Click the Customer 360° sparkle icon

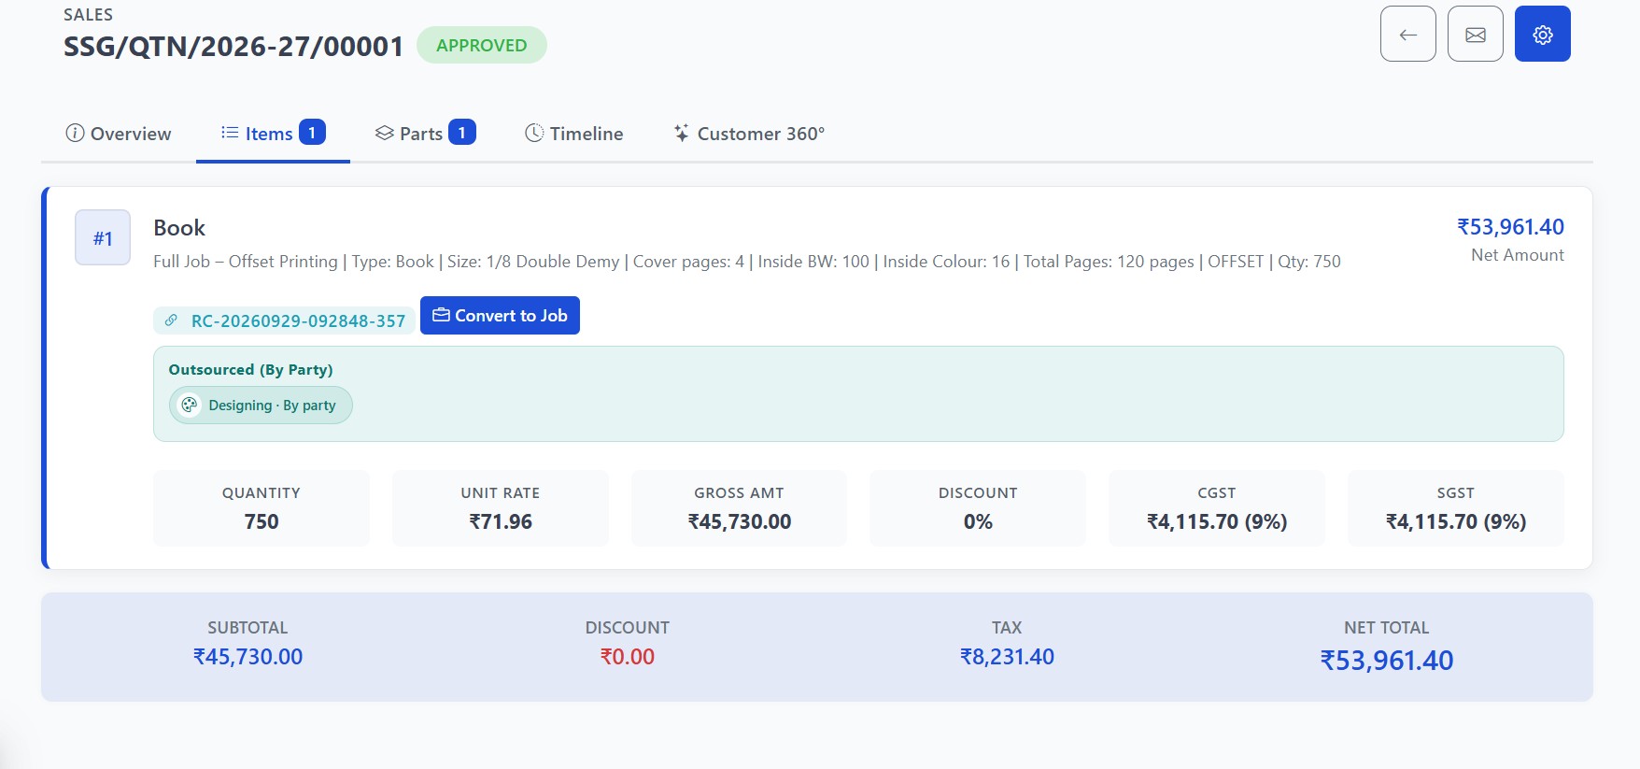pos(682,134)
